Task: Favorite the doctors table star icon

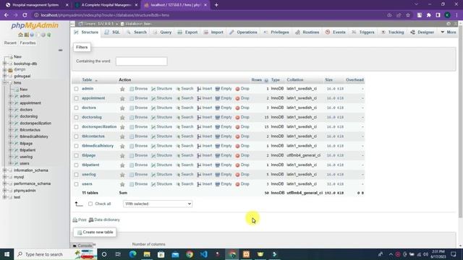Action: (122, 108)
